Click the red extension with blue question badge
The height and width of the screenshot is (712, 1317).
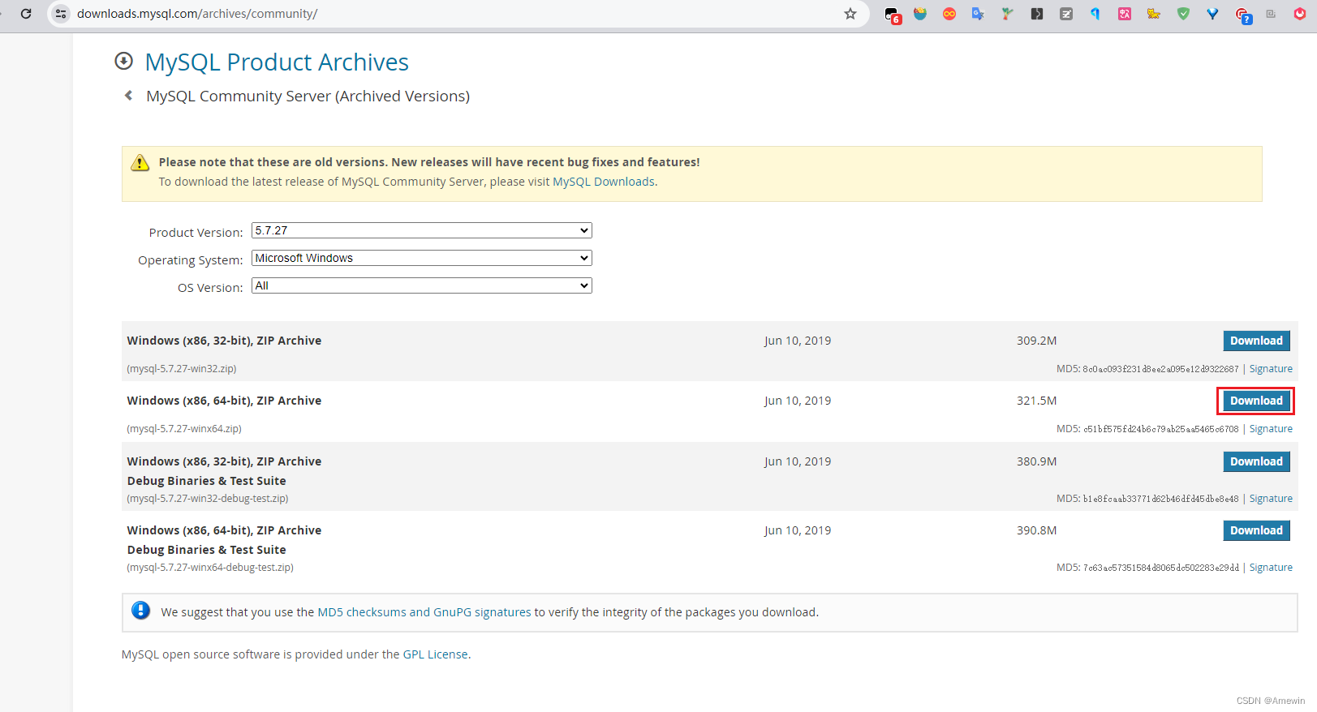point(1243,15)
